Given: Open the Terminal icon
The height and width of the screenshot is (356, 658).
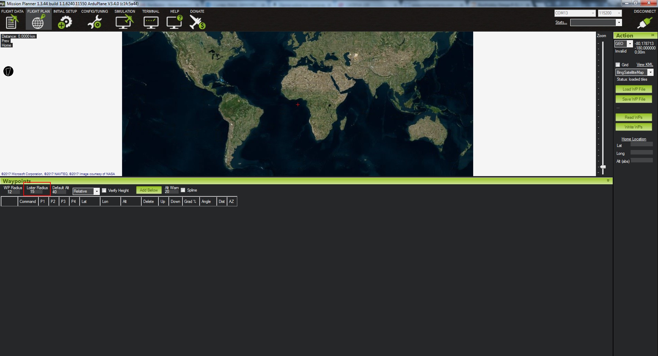Looking at the screenshot, I should [151, 22].
